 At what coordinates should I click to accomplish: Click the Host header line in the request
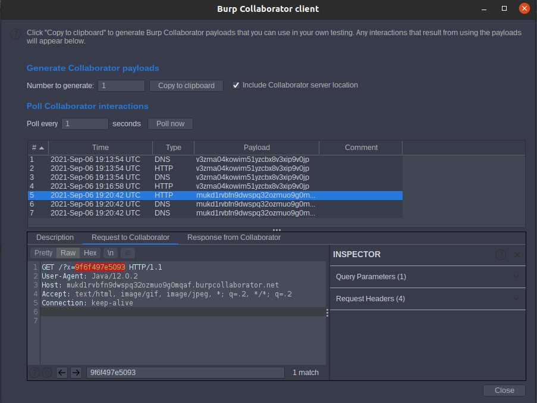[x=161, y=285]
